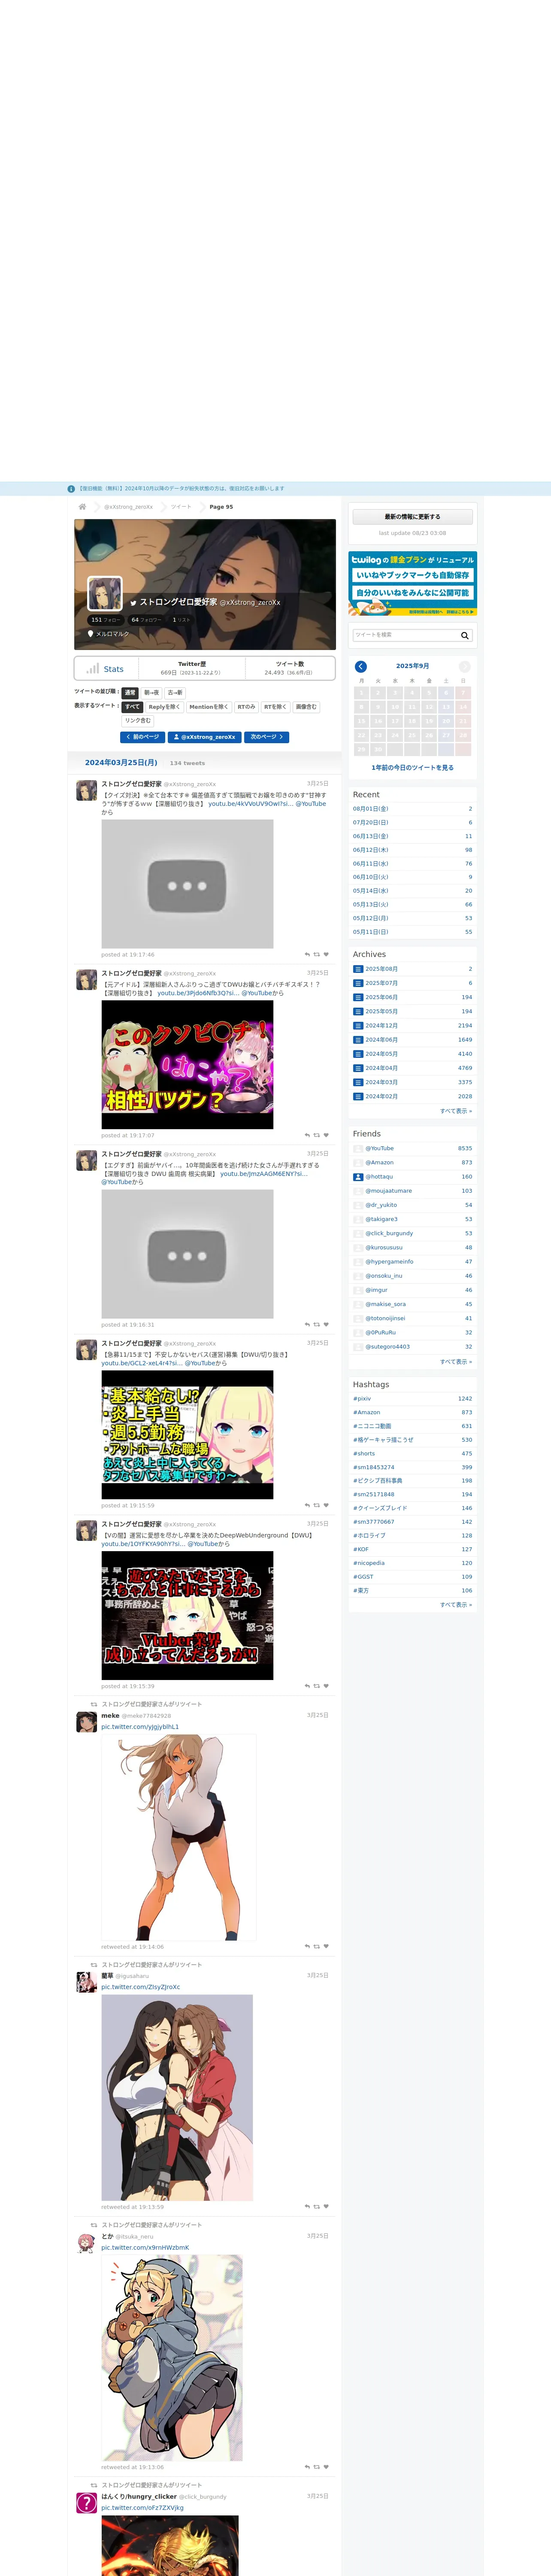Viewport: 551px width, 2576px height.
Task: Go to 次のページ
Action: [267, 737]
